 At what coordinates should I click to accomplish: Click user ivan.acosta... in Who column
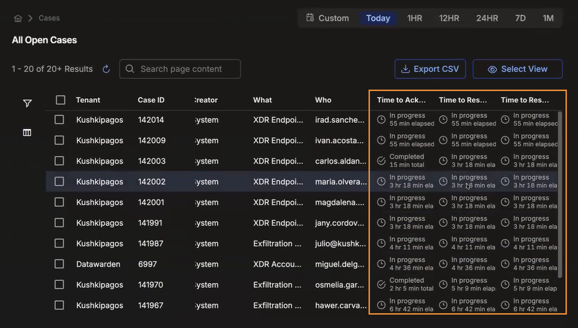340,140
